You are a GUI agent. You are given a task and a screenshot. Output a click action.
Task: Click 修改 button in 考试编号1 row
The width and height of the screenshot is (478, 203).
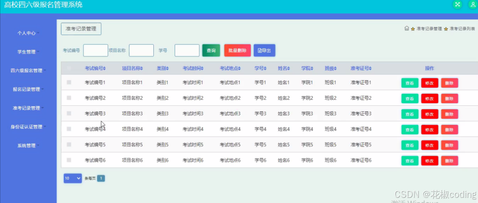(x=430, y=83)
